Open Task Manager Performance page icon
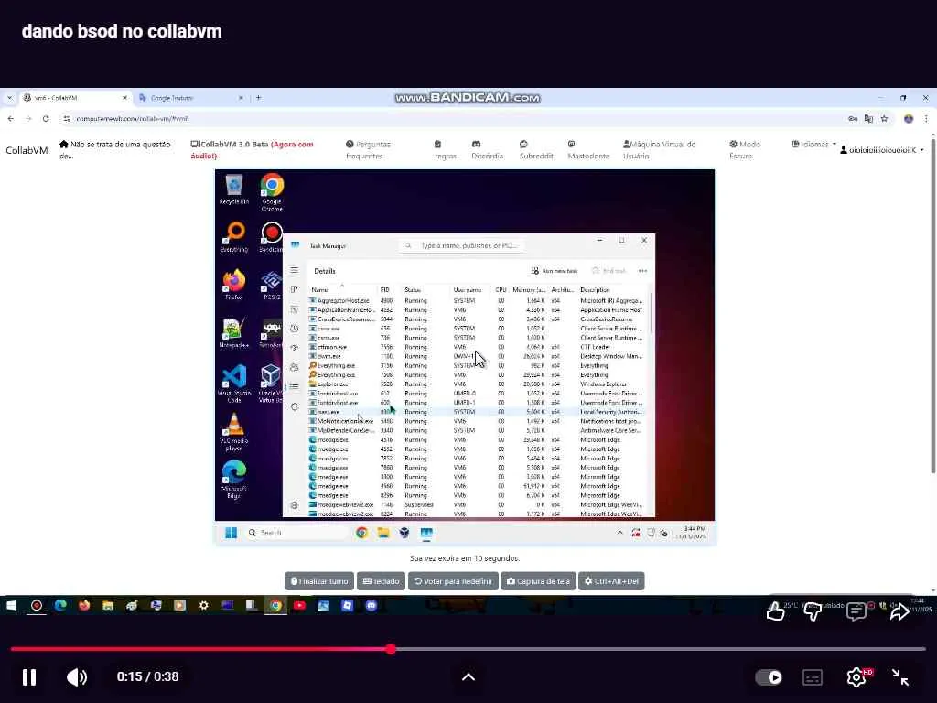The height and width of the screenshot is (703, 937). [x=294, y=309]
